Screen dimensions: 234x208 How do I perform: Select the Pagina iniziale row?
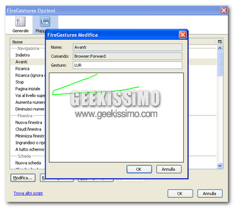tap(28, 89)
